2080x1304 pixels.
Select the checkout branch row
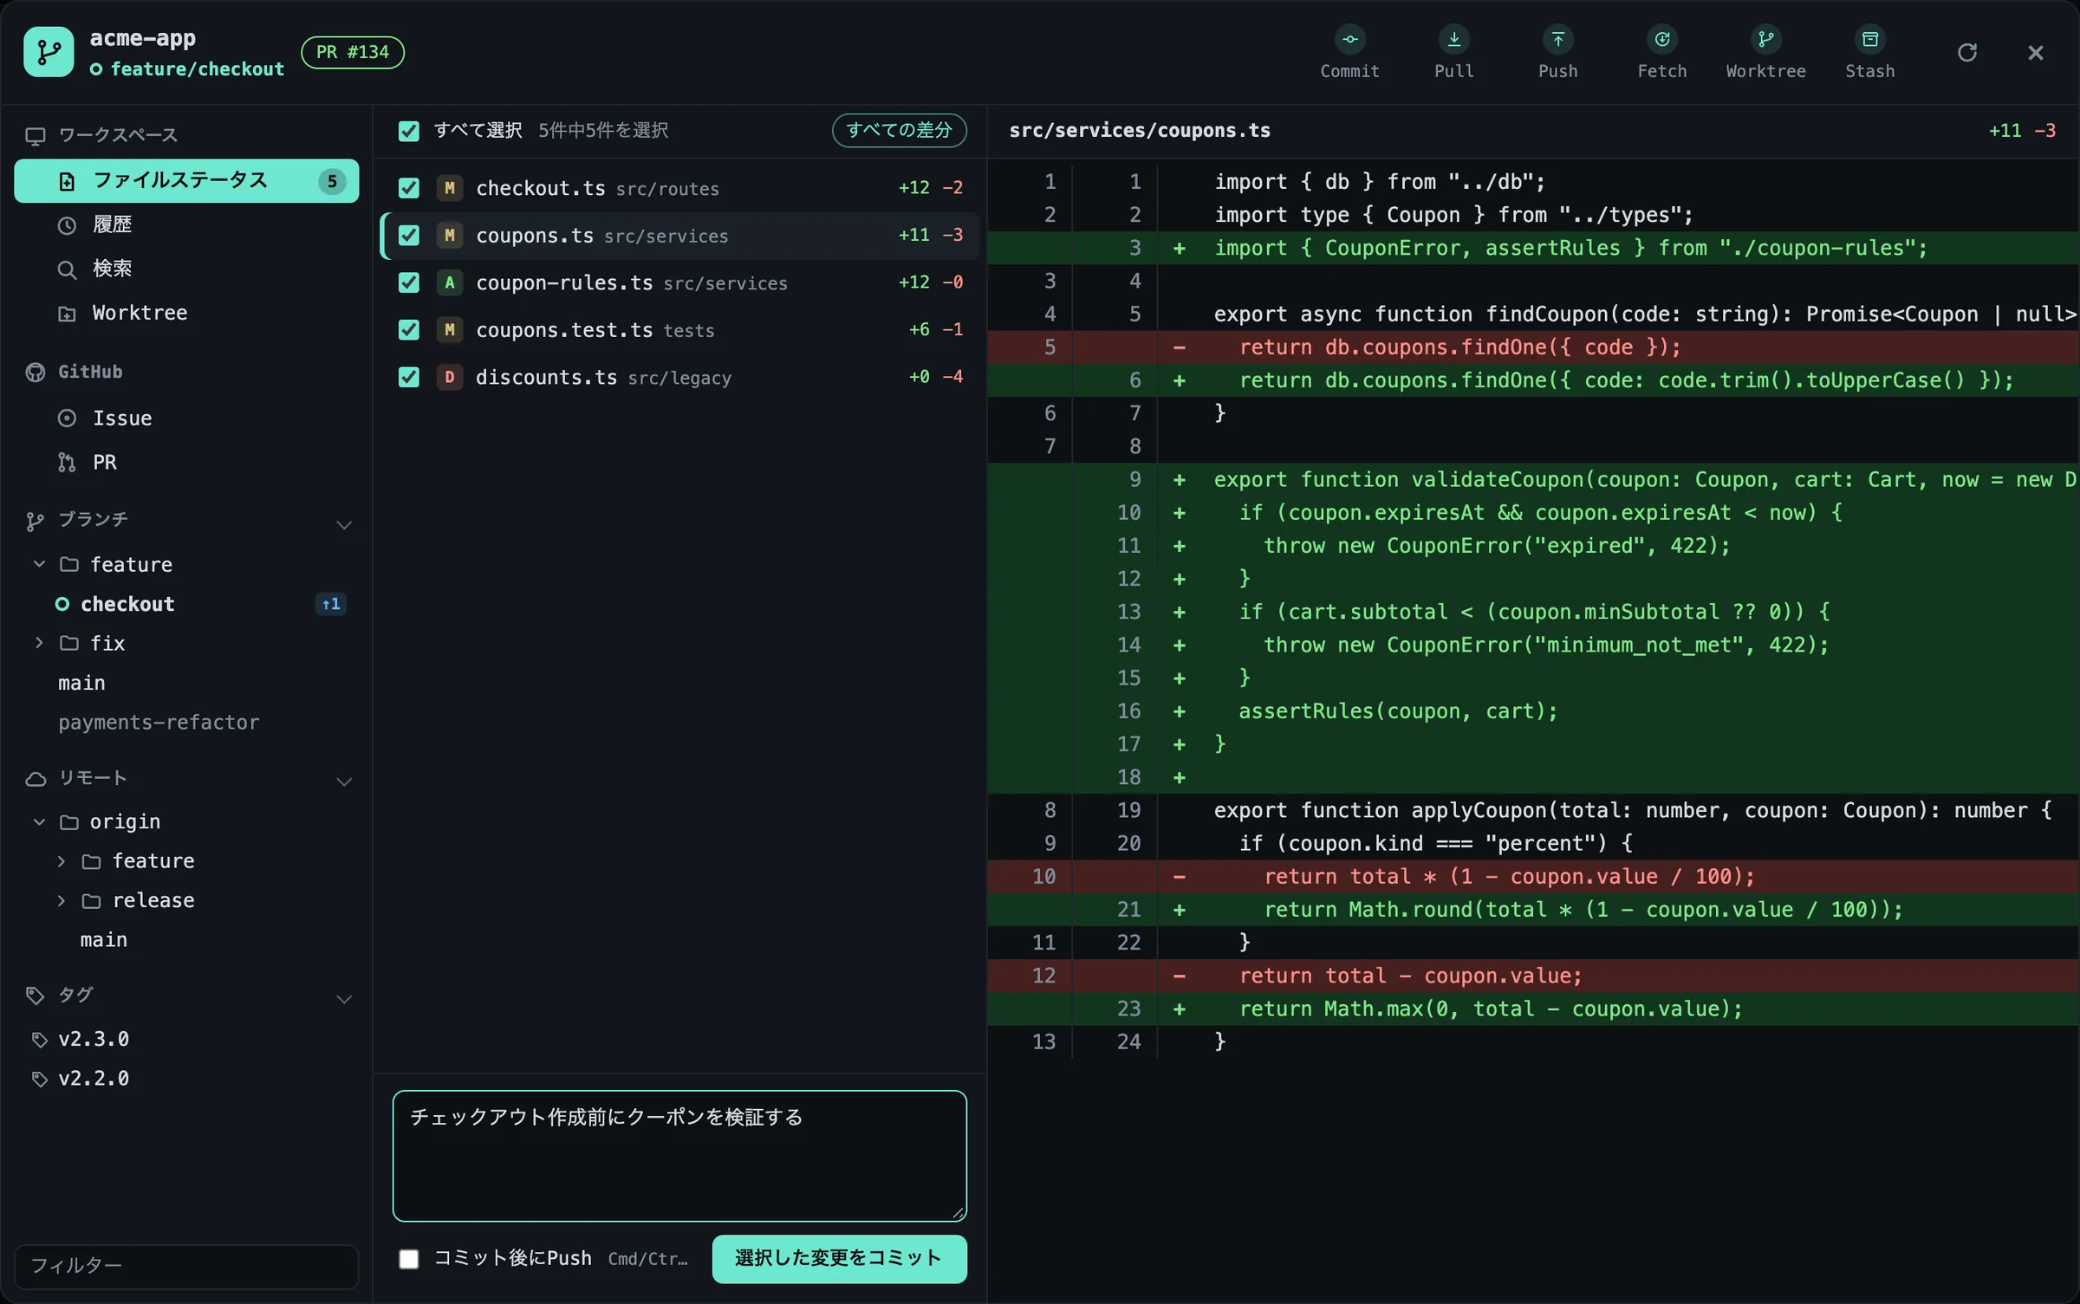(x=186, y=604)
